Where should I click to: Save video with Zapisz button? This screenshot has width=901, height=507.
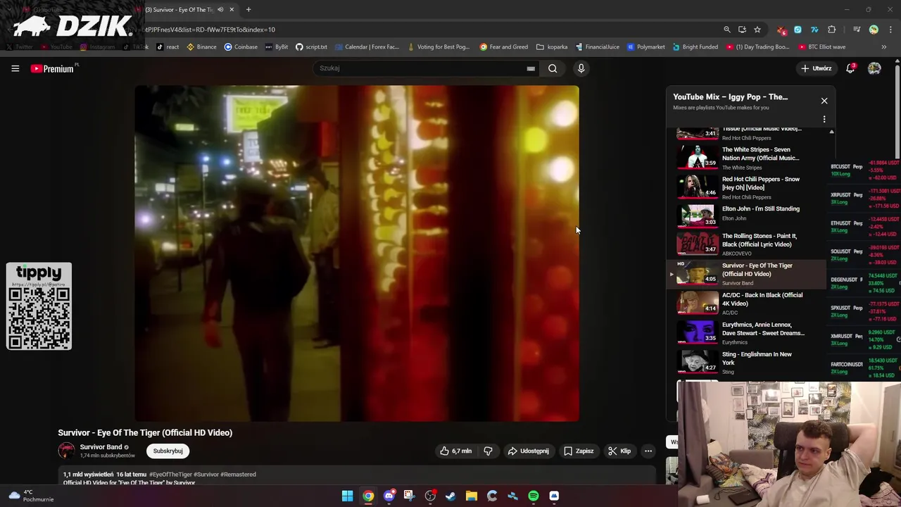(579, 451)
